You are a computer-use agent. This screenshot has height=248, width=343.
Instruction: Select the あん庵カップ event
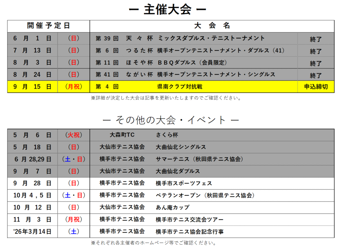(x=173, y=208)
